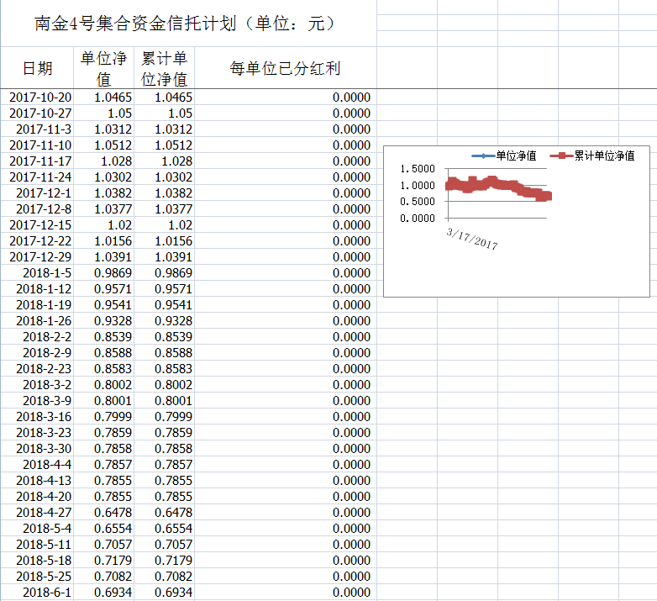Click the date cell 2017-11-3
Image resolution: width=657 pixels, height=601 pixels.
pos(44,129)
